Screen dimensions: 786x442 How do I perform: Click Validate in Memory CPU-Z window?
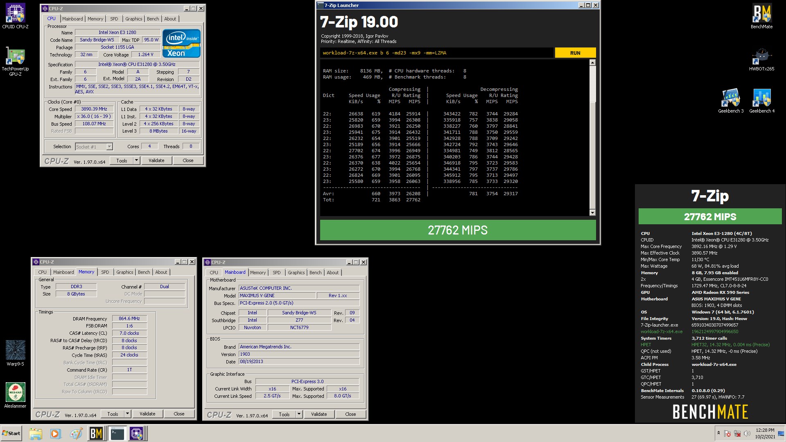click(147, 414)
